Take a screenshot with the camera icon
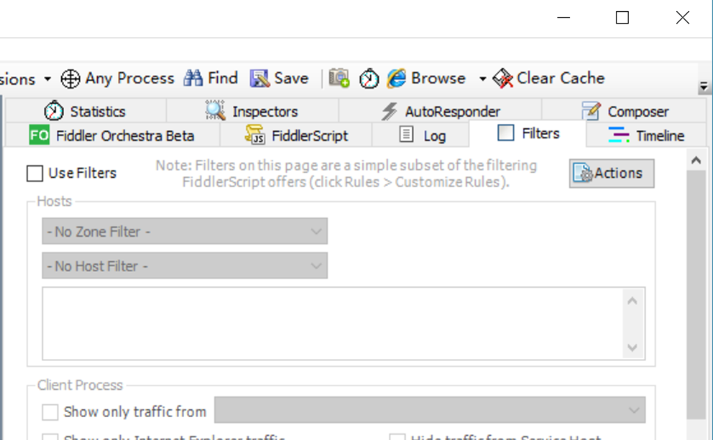The image size is (713, 440). (x=340, y=78)
